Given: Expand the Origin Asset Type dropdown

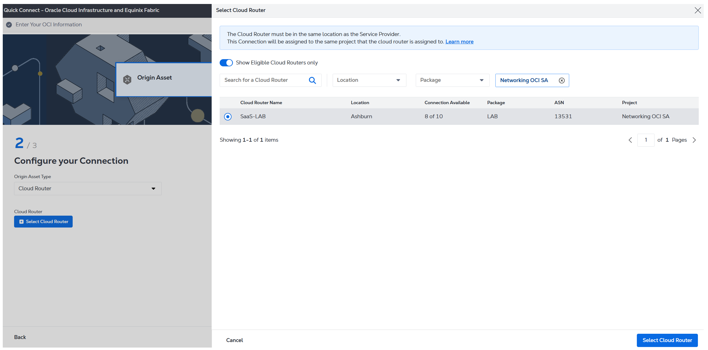Looking at the screenshot, I should point(88,188).
